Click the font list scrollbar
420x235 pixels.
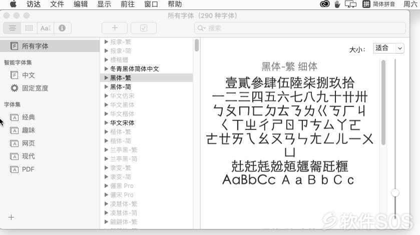197,45
